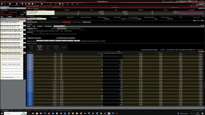
Task: Open Categoria di trading dropdown
Action: (x=186, y=50)
